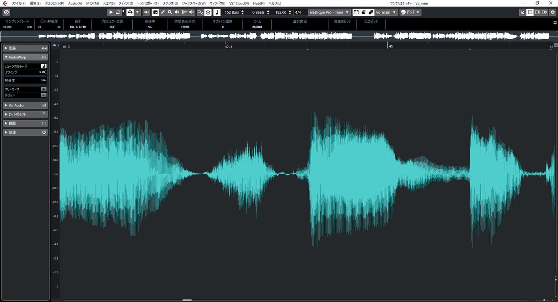Toggle the solo editor S button

click(x=6, y=12)
